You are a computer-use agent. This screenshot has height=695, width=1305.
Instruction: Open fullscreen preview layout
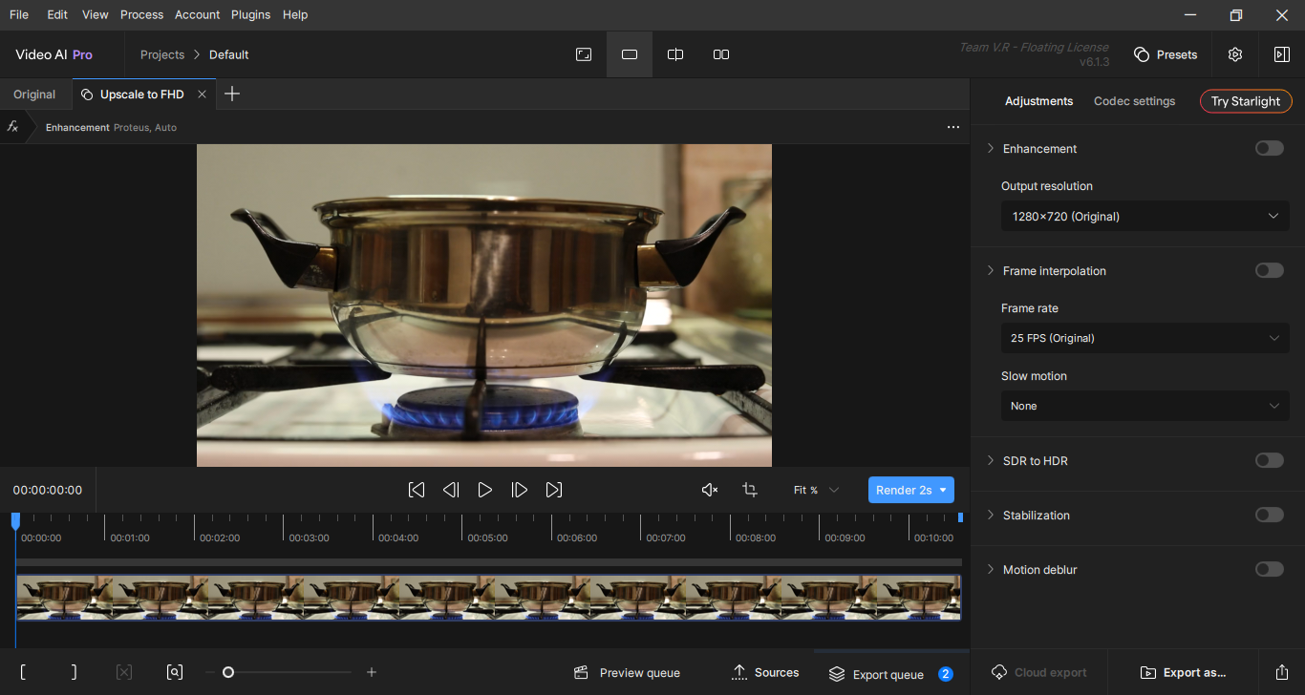click(x=584, y=54)
